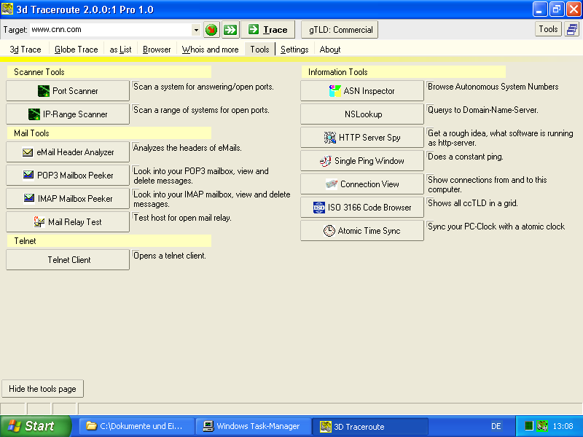This screenshot has height=437, width=583.
Task: Open the Browser tab
Action: tap(157, 50)
